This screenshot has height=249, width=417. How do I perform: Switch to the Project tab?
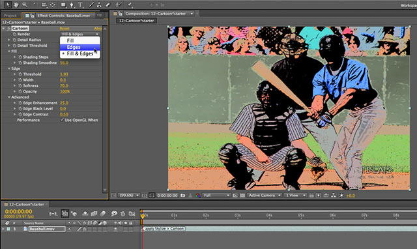point(10,16)
